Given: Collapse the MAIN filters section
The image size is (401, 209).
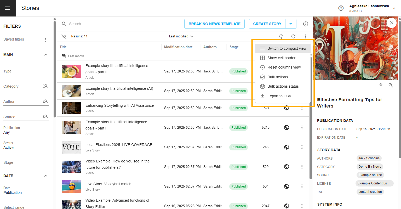Looking at the screenshot, I should pos(46,55).
